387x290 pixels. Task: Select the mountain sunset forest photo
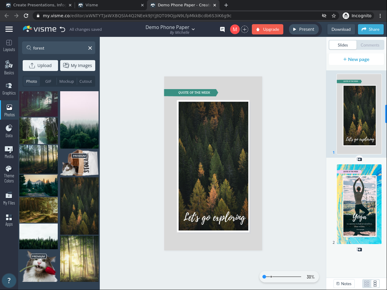[38, 185]
